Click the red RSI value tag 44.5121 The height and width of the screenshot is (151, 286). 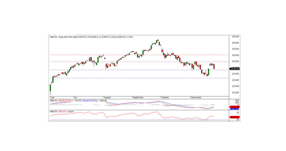point(235,117)
